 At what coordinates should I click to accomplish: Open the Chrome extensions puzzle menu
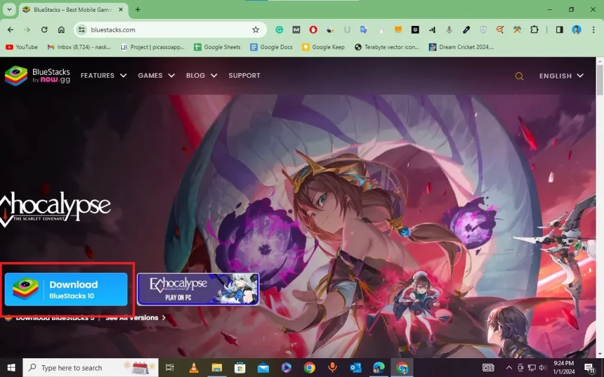(x=534, y=29)
